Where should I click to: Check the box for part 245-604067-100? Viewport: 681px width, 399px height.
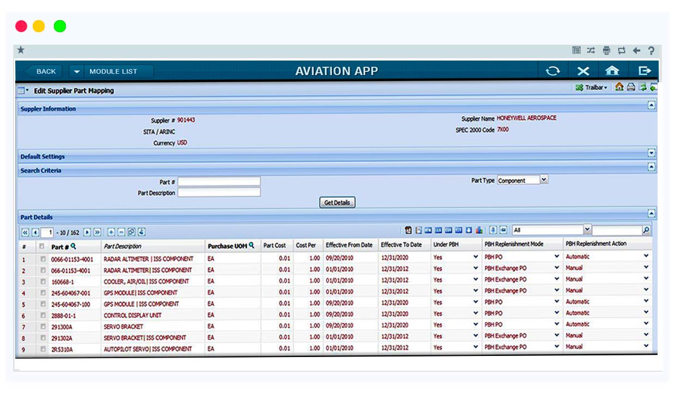43,304
